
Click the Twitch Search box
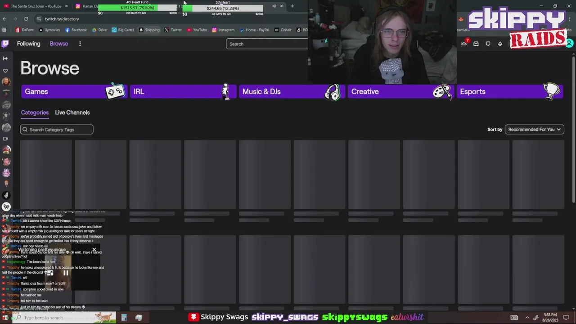click(x=267, y=44)
